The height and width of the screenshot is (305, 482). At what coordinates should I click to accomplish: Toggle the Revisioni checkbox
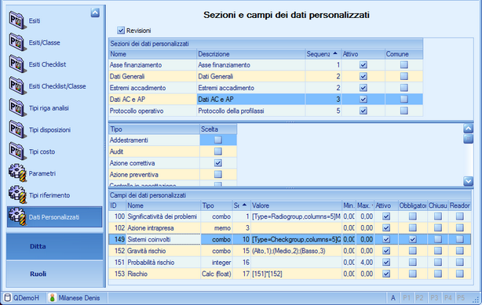click(x=121, y=31)
